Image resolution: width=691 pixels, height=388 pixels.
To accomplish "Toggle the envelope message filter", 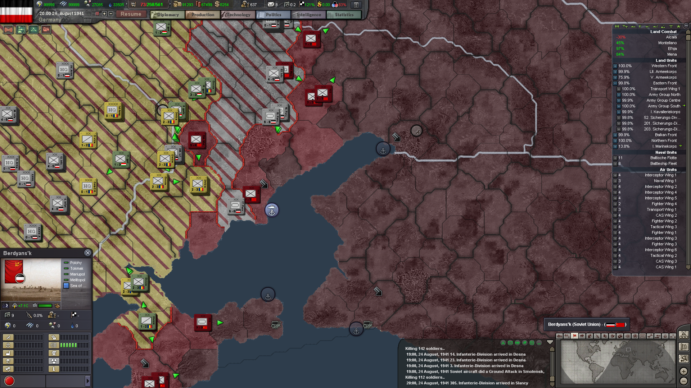I will (510, 343).
